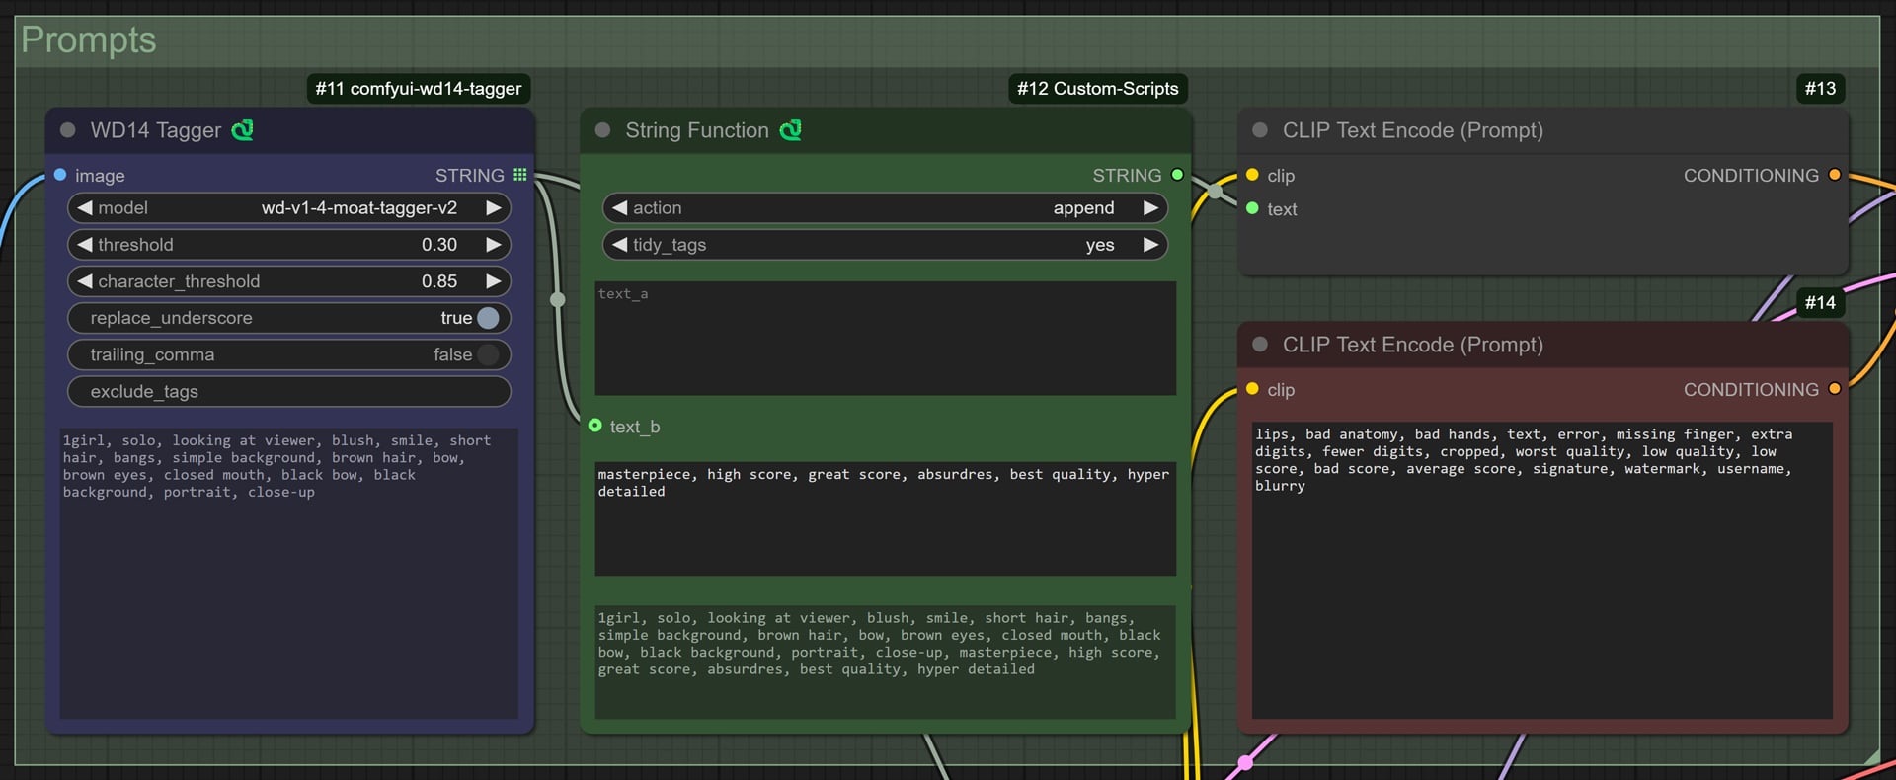1896x780 pixels.
Task: Click the text input port on node #13
Action: coord(1252,208)
